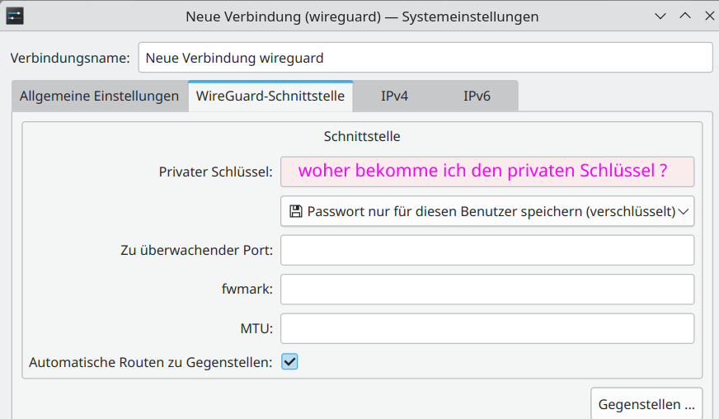This screenshot has height=419, width=719.
Task: Click into the Privater Schlüssel field
Action: click(x=486, y=172)
